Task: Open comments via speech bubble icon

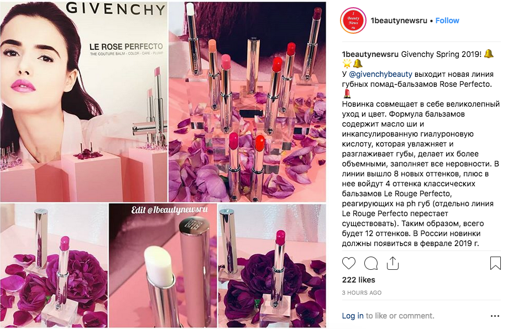Action: (371, 263)
